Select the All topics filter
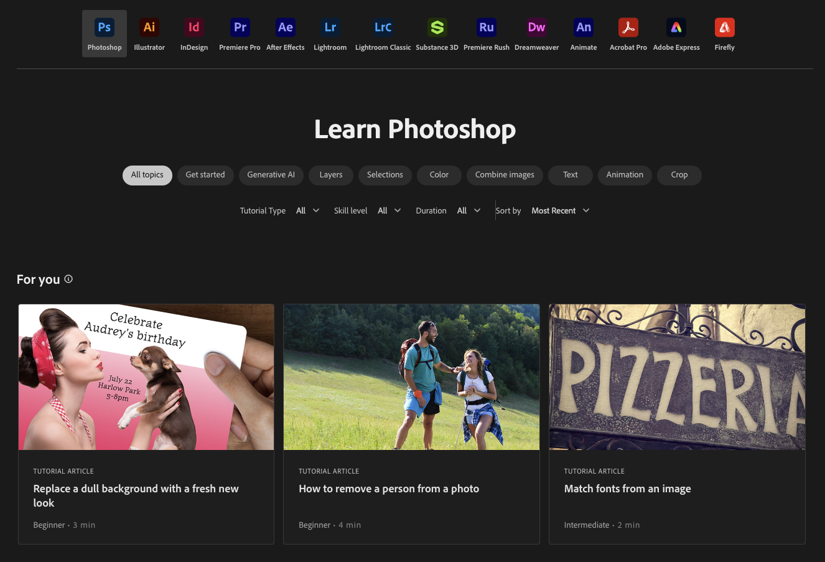The image size is (825, 562). [x=147, y=175]
